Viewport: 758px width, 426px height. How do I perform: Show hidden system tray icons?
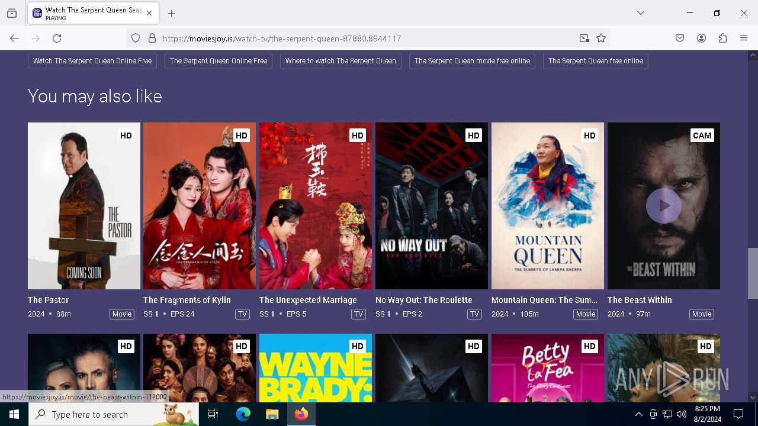pyautogui.click(x=638, y=414)
